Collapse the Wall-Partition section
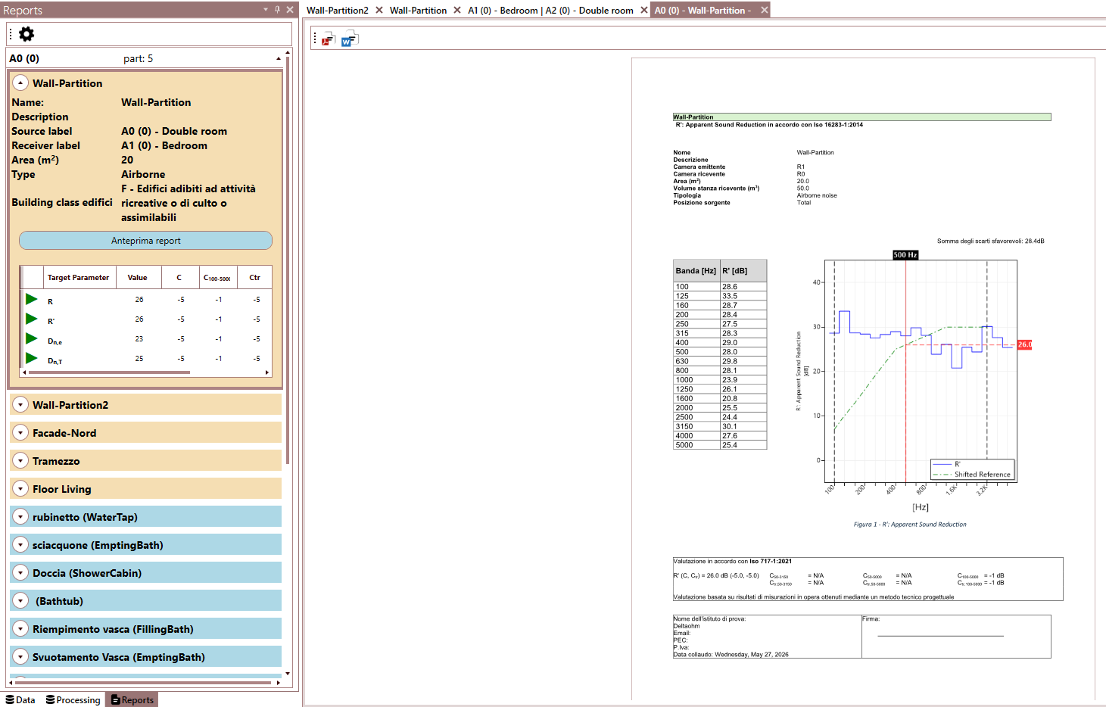 20,83
